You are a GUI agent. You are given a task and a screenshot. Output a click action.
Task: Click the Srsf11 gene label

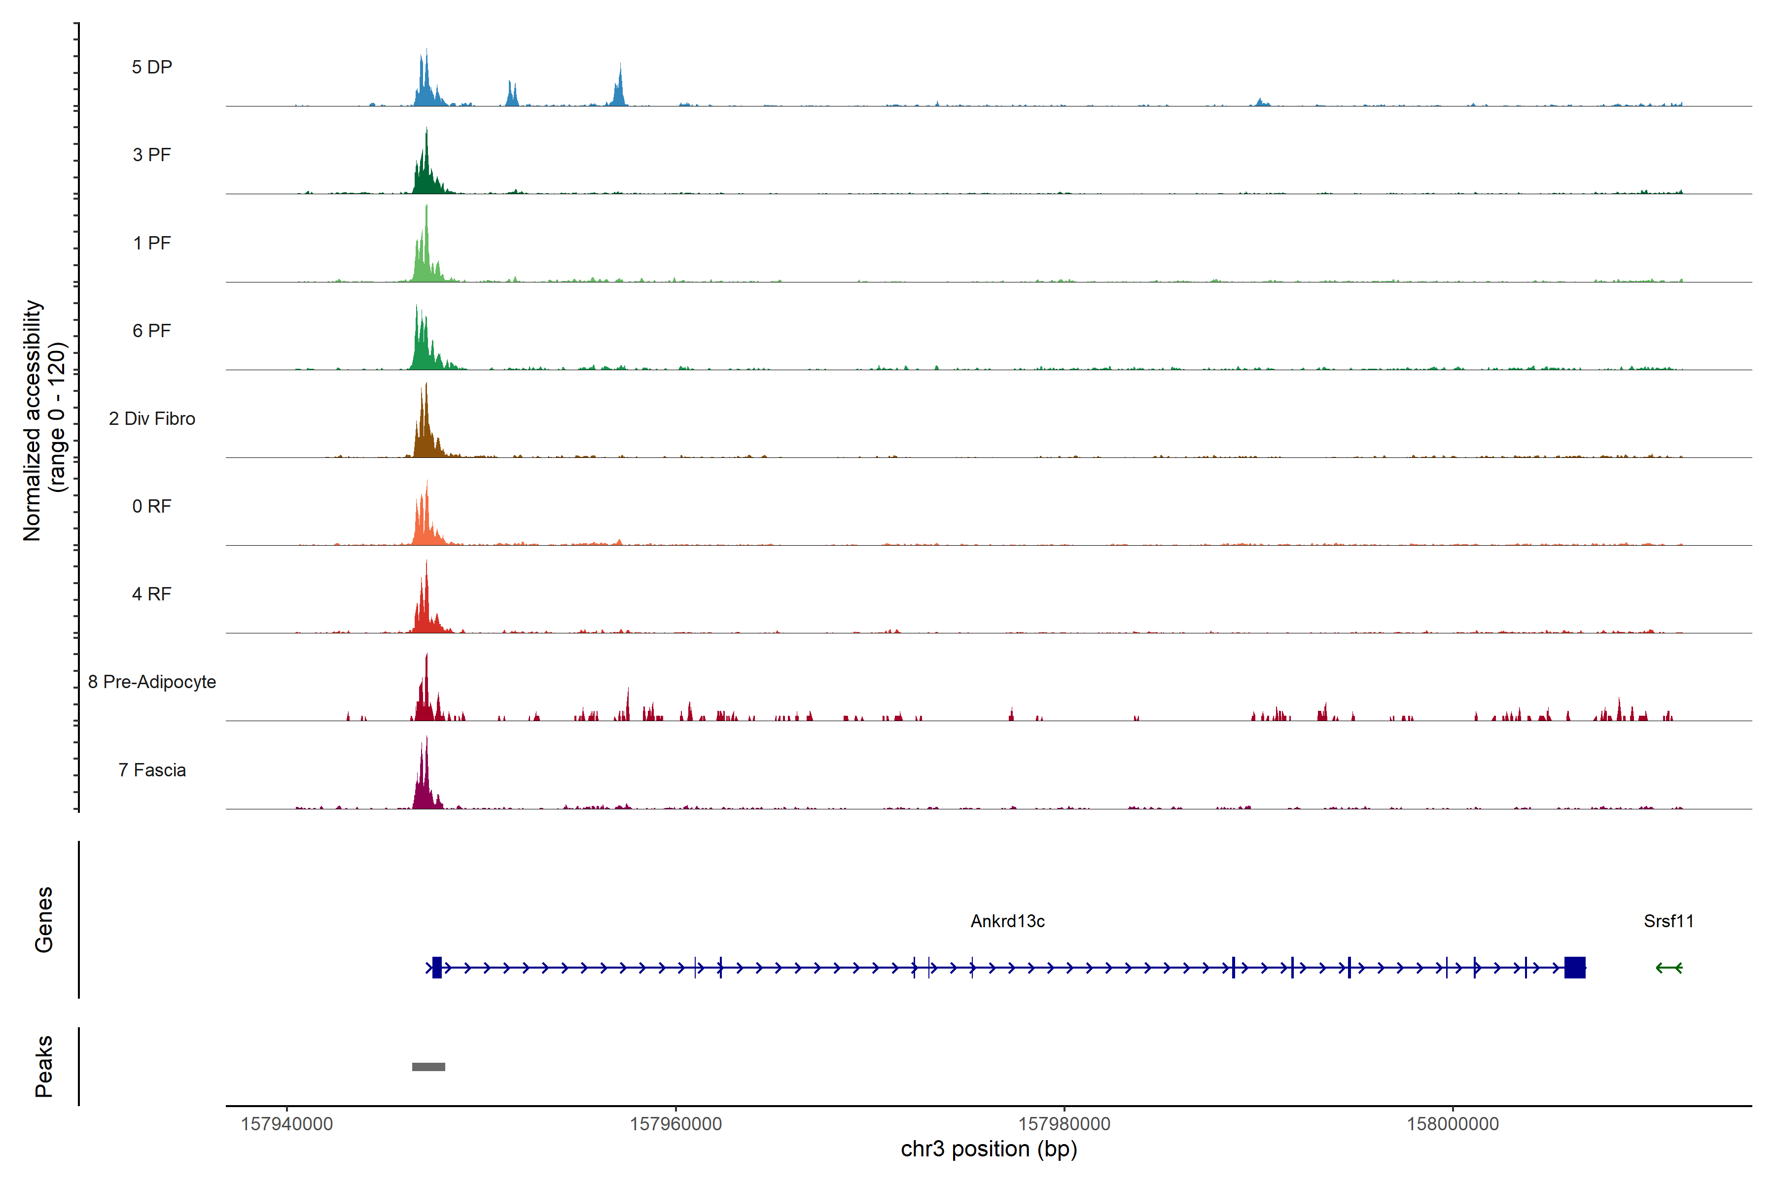(1668, 921)
